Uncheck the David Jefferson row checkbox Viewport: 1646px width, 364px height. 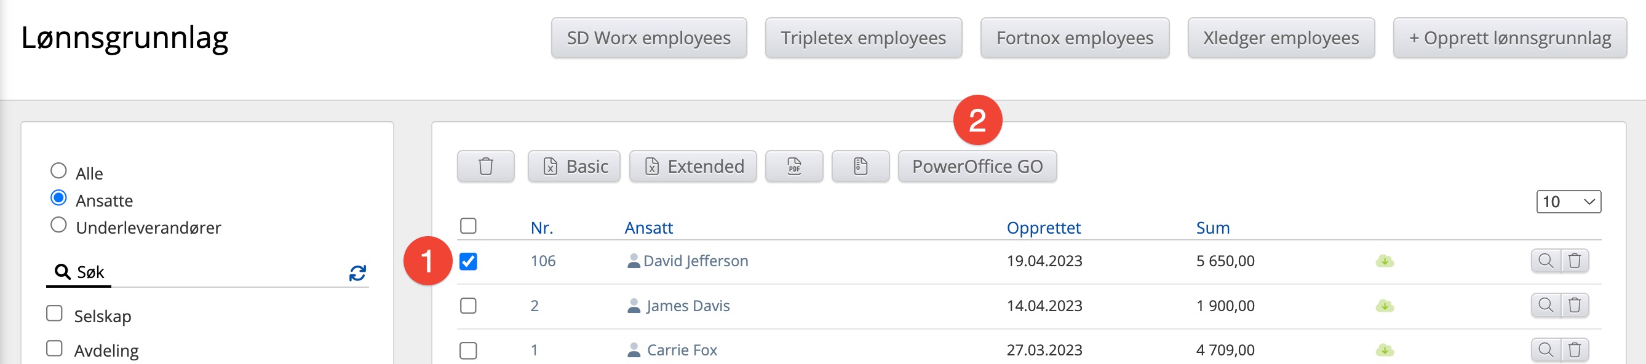pos(468,261)
